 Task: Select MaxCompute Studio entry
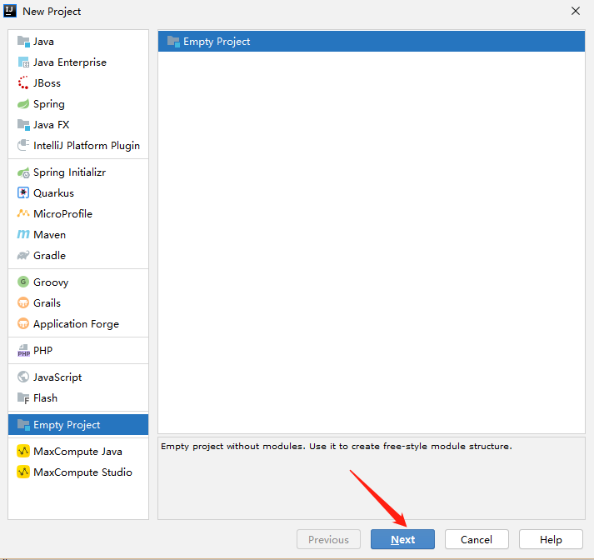pyautogui.click(x=78, y=472)
